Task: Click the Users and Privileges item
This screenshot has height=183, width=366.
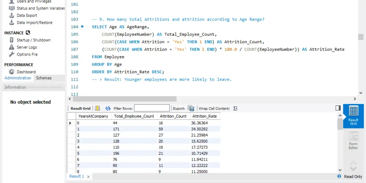Action: pyautogui.click(x=34, y=1)
